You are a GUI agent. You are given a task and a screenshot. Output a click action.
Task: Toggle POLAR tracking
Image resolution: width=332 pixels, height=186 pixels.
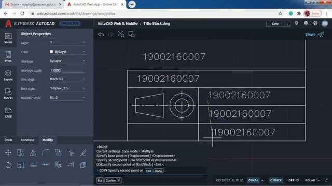[310, 180]
